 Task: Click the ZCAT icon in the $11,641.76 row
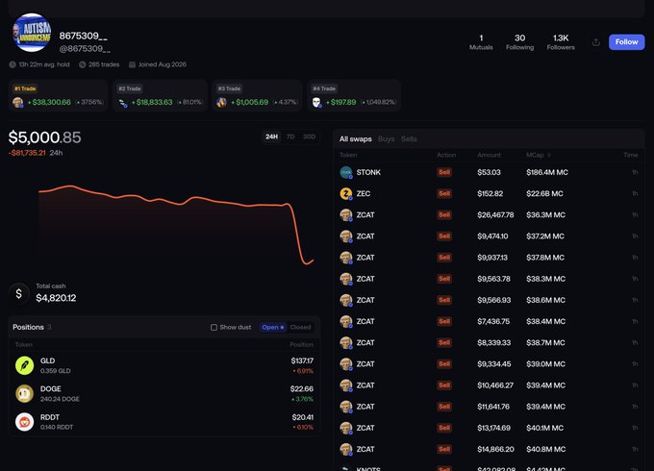point(346,407)
